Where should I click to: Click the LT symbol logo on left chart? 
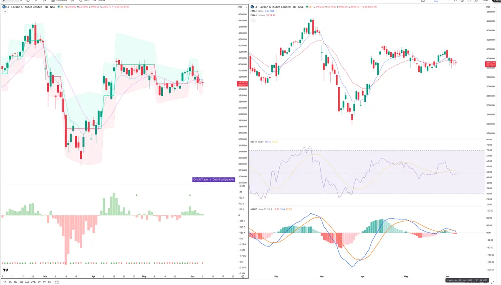(4, 7)
